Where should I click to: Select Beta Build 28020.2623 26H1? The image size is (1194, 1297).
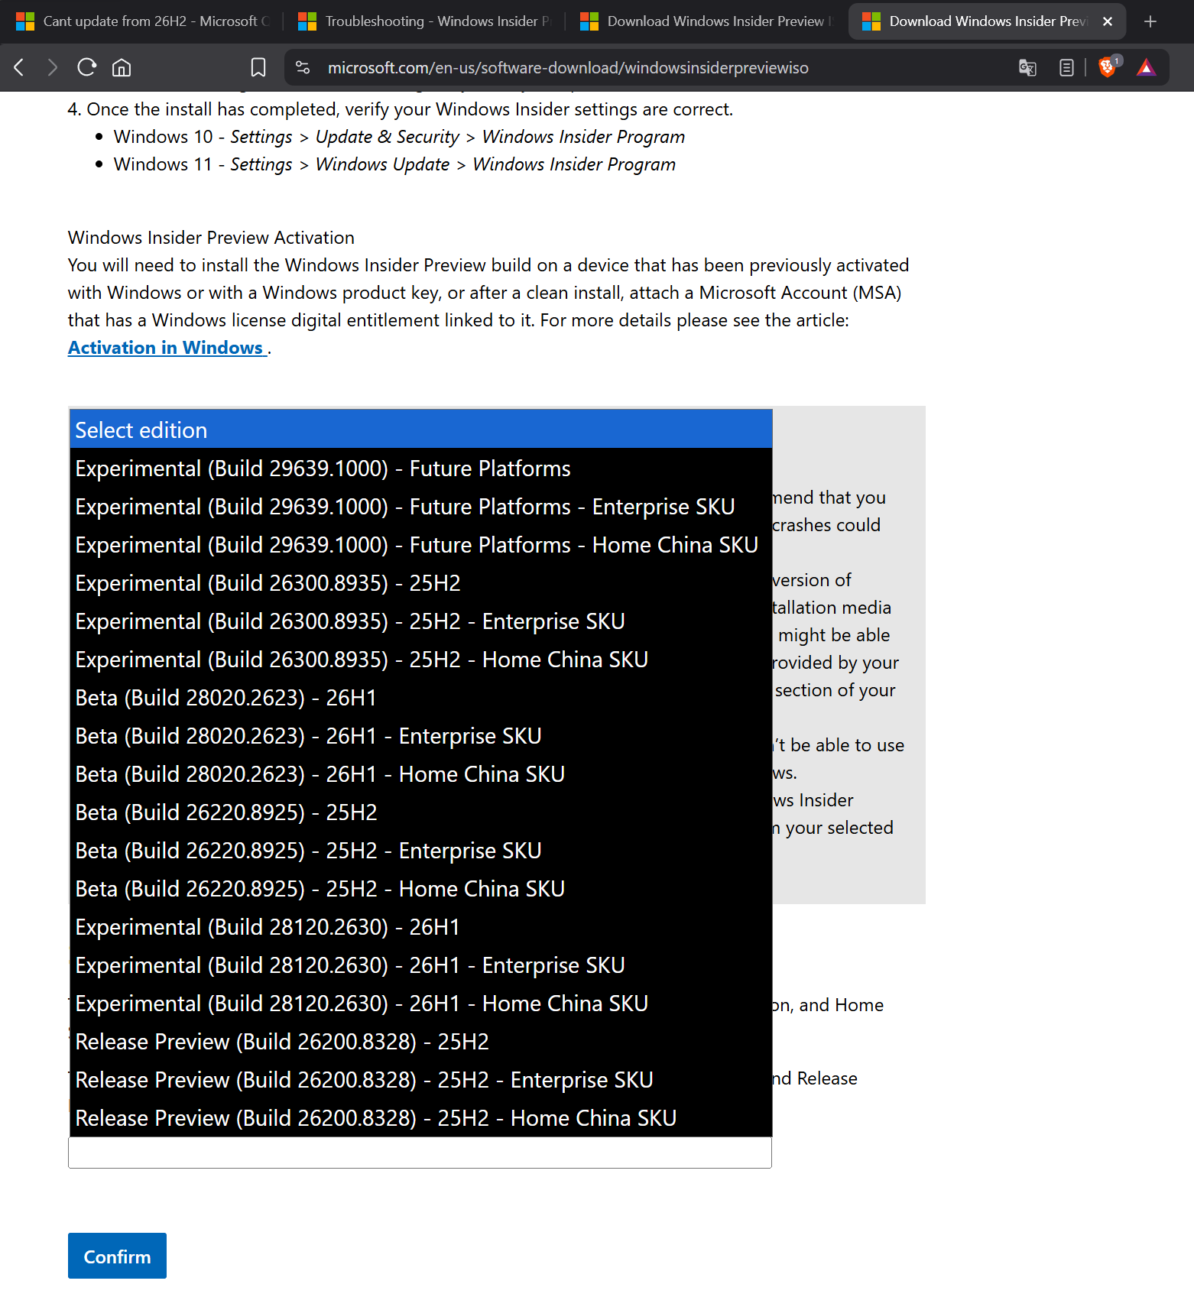pyautogui.click(x=421, y=697)
